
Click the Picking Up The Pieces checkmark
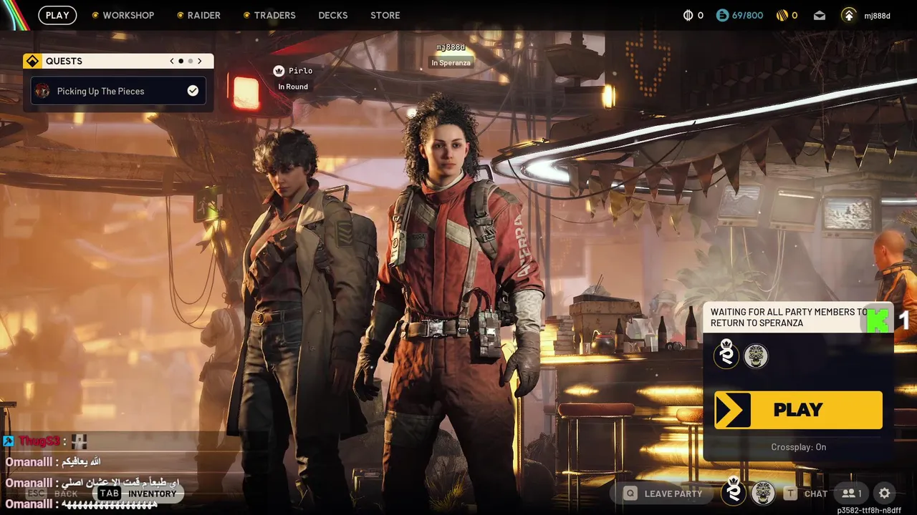(193, 91)
